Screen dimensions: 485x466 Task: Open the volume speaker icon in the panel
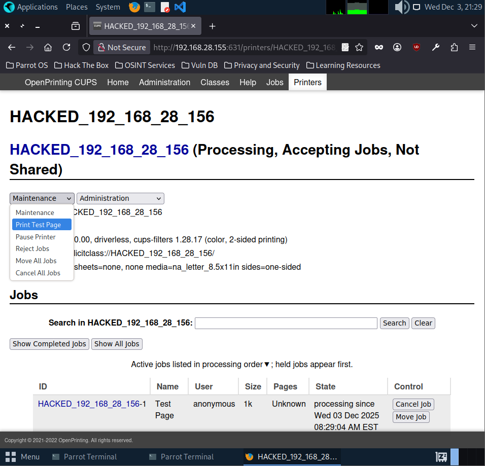(x=401, y=7)
